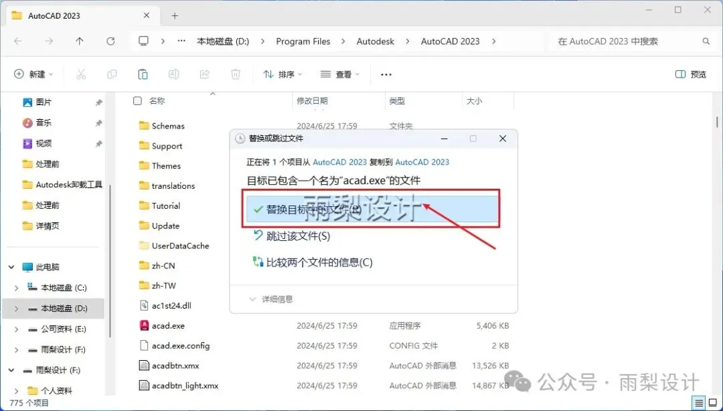Open Music (音乐) in sidebar
Screen dimensions: 723x411
(x=37, y=122)
